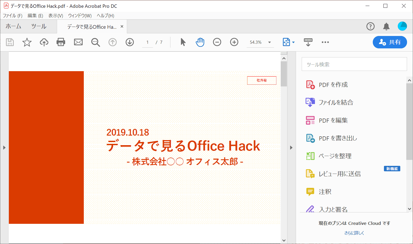Click document scrollbar up arrow
Screen dimensions: 413x244
284,58
